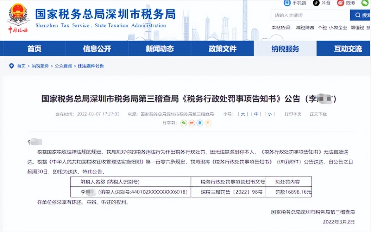Click the 抖音 Douyin account icon
This screenshot has height=232, width=371.
click(316, 3)
